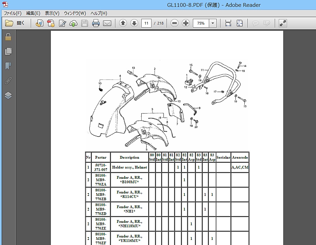Open the page thumbnails panel
The image size is (316, 245).
pyautogui.click(x=8, y=52)
